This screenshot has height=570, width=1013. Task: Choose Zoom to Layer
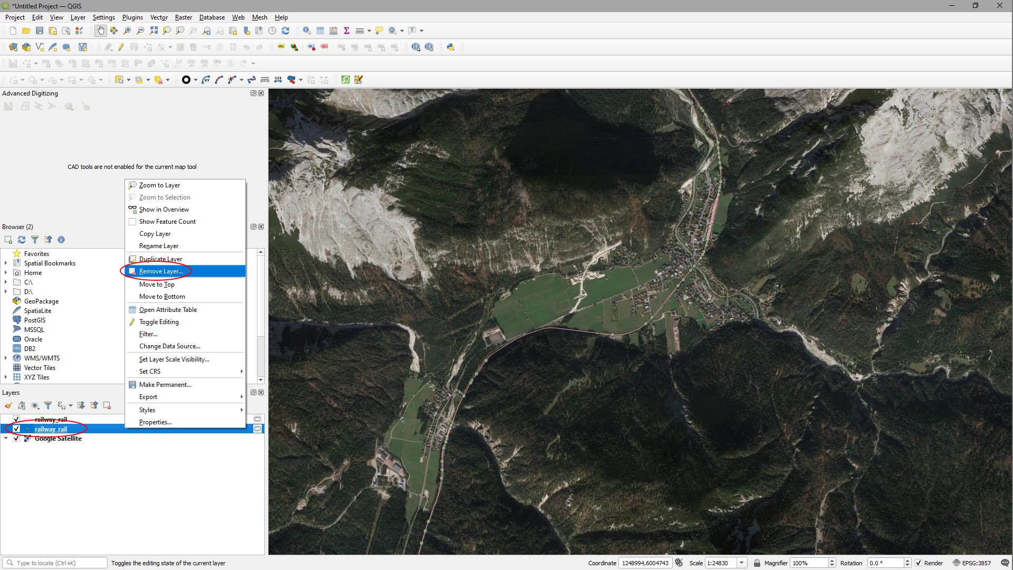[185, 185]
